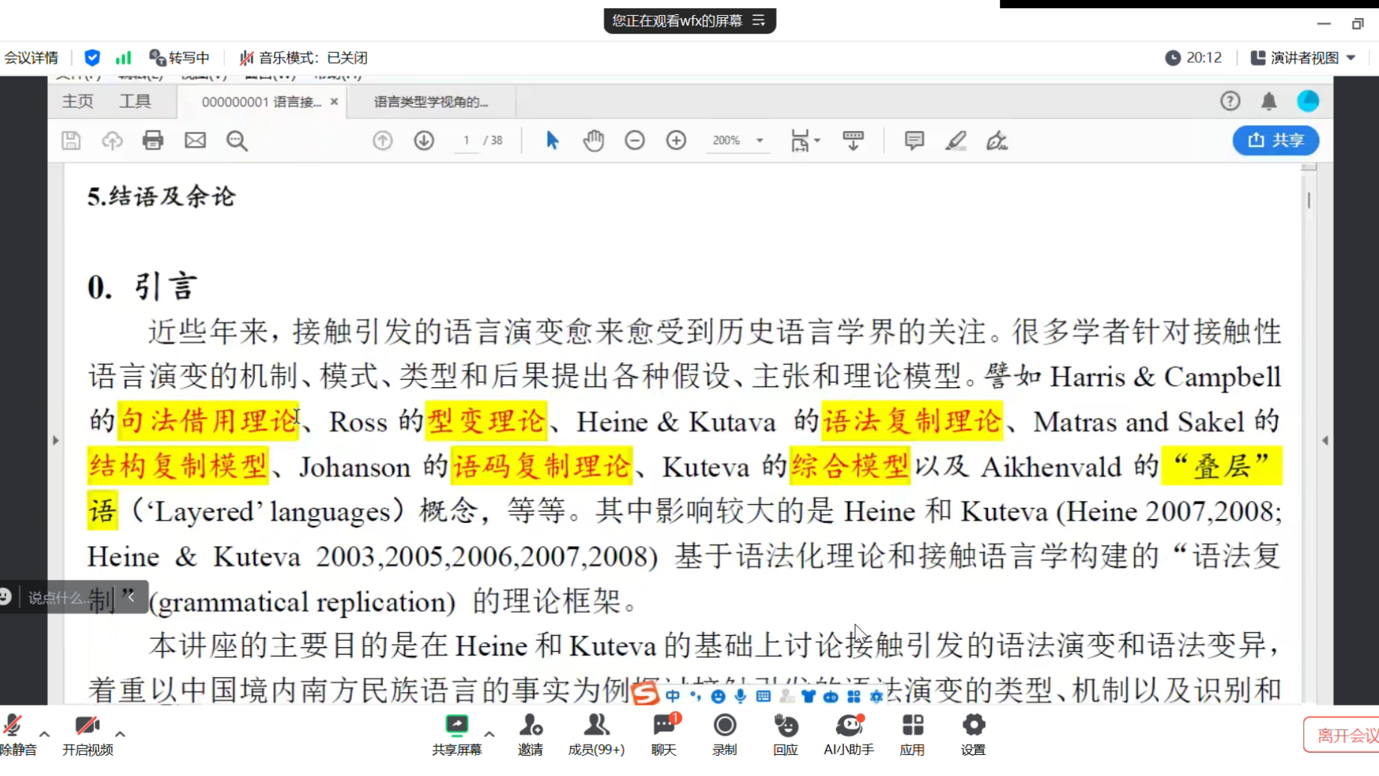Open the user account avatar

(1308, 101)
